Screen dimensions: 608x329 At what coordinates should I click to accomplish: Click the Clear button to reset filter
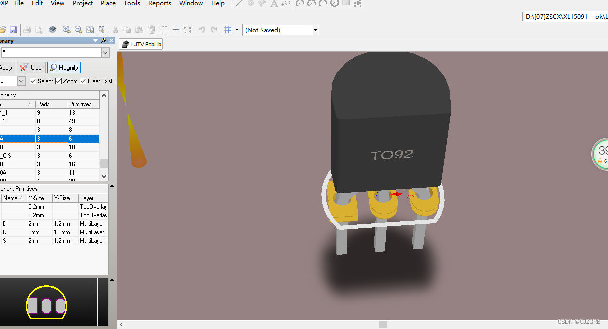pyautogui.click(x=31, y=67)
